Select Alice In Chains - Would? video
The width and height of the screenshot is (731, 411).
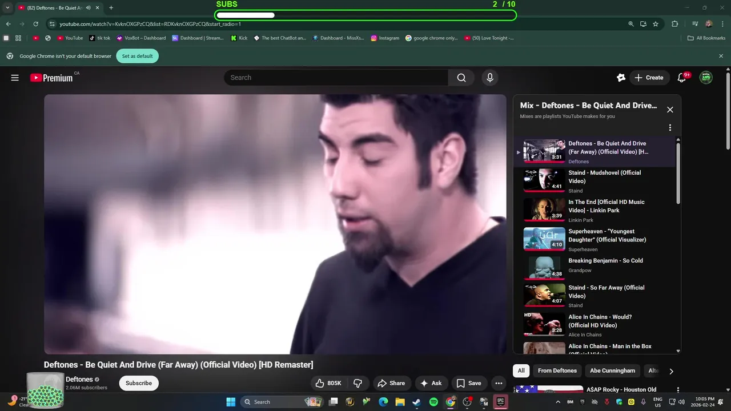pos(594,325)
